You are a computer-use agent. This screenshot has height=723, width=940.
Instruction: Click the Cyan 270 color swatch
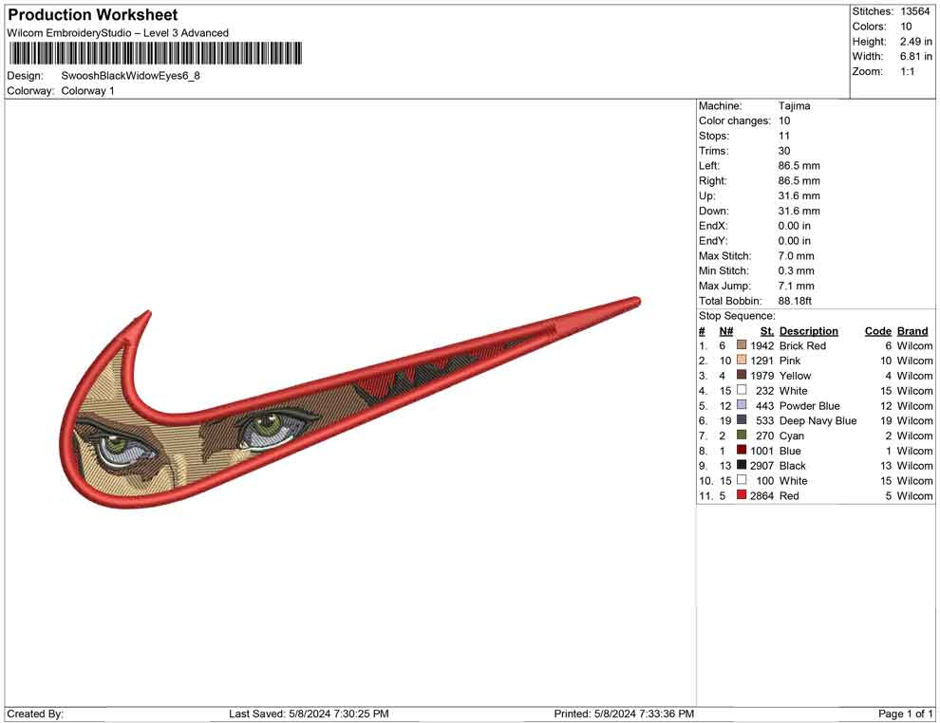(x=742, y=435)
